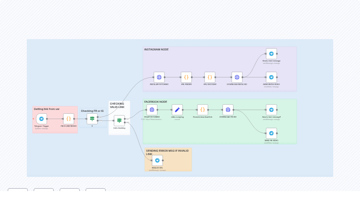Open the INSTA API FETCHING node

tap(159, 77)
